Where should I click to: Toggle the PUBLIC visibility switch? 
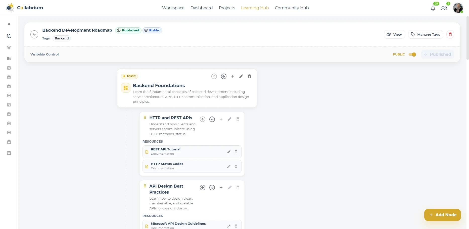click(x=412, y=54)
